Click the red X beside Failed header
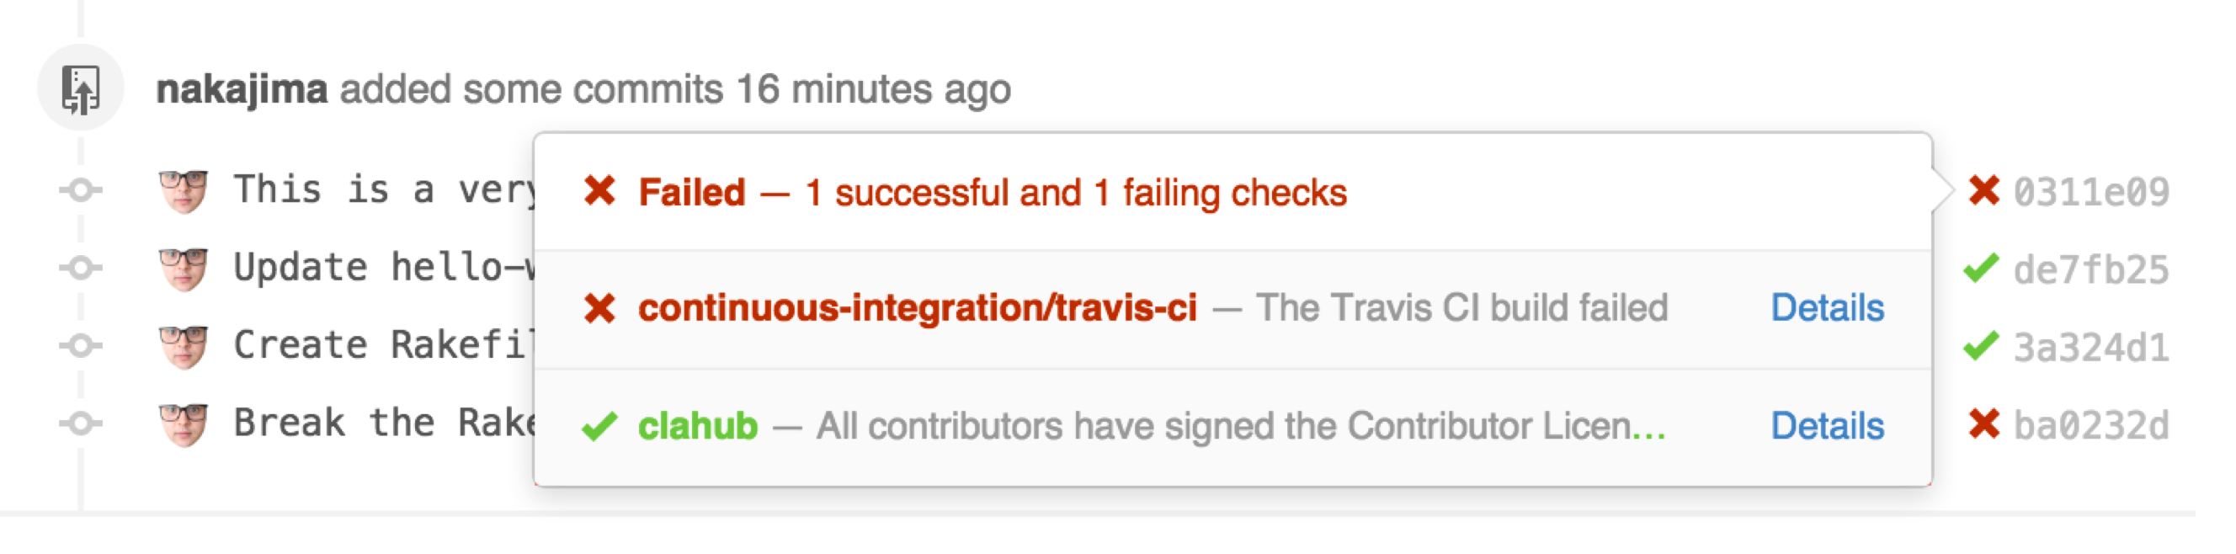Screen dimensions: 2236x554 (x=599, y=191)
